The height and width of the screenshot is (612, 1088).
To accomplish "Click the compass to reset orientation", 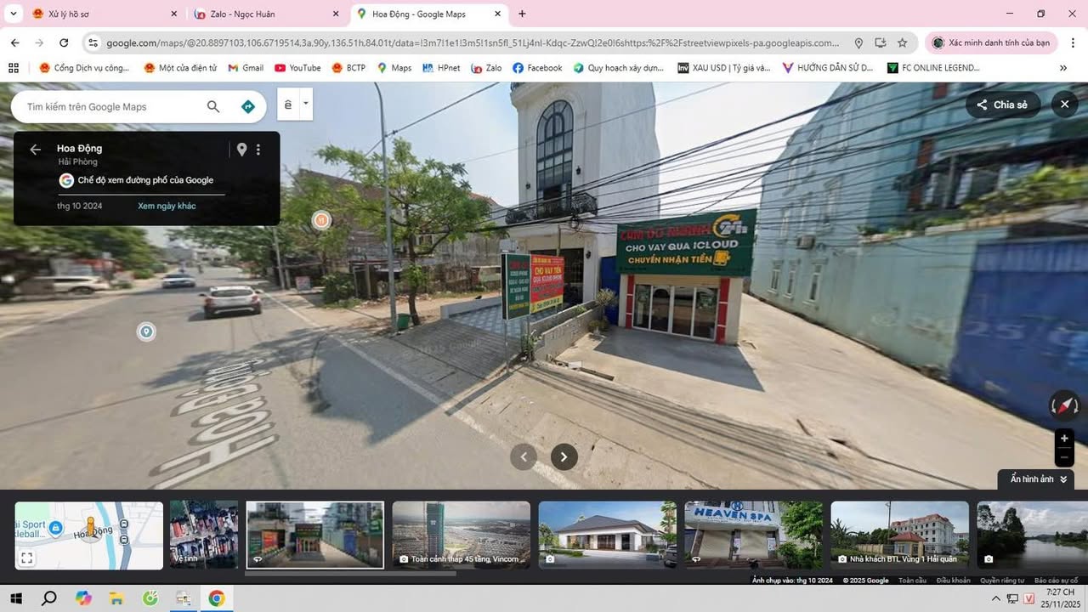I will (1064, 405).
